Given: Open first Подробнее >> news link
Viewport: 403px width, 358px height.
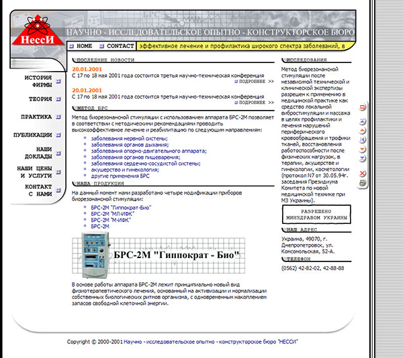Looking at the screenshot, I should click(254, 81).
